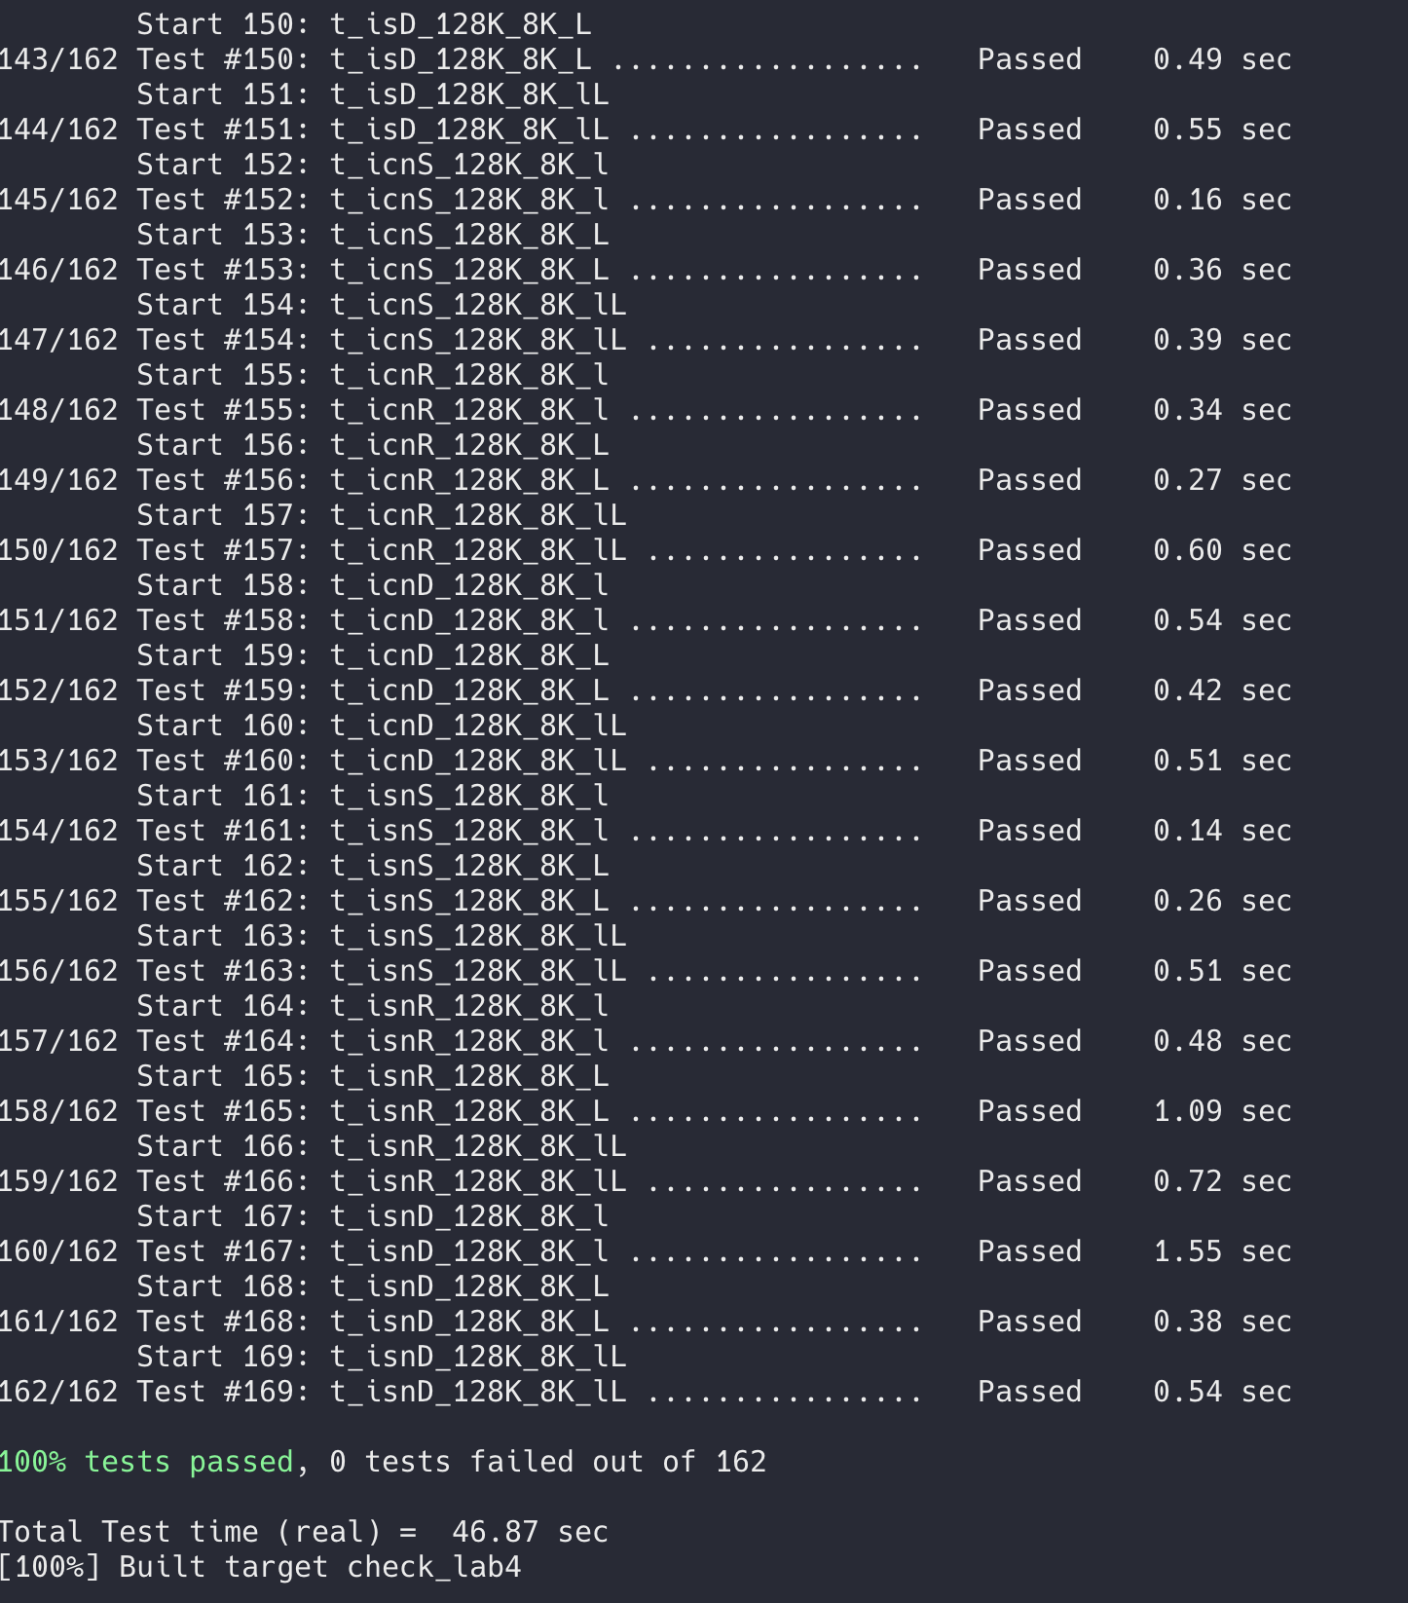
Task: Click '0 tests failed out of 162' text
Action: click(x=548, y=1462)
